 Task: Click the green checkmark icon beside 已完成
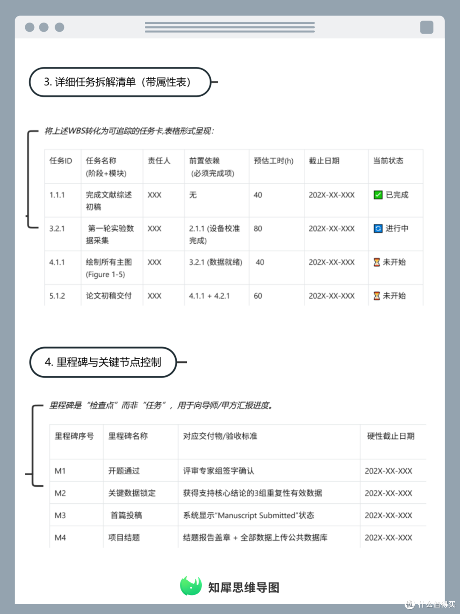coord(378,195)
